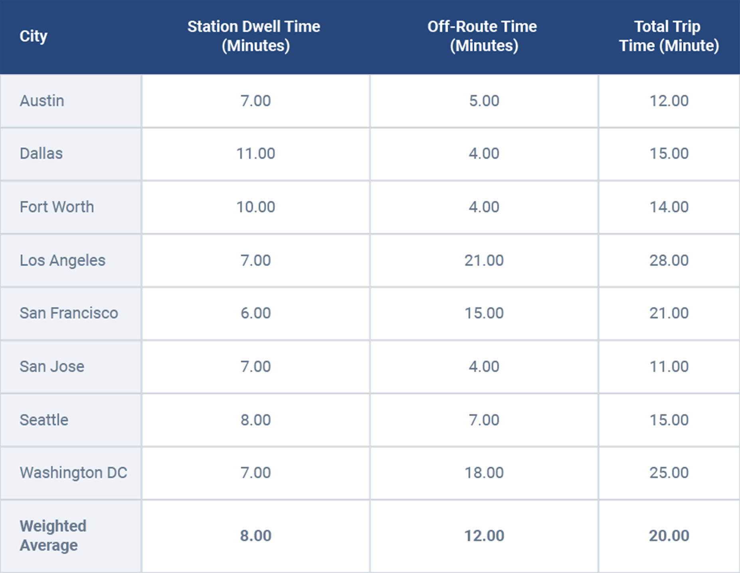Select the Station Dwell Time column header
This screenshot has height=573, width=740.
pyautogui.click(x=254, y=36)
